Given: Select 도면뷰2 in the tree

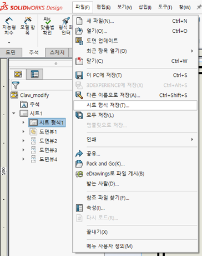Looking at the screenshot, I should tap(48, 141).
